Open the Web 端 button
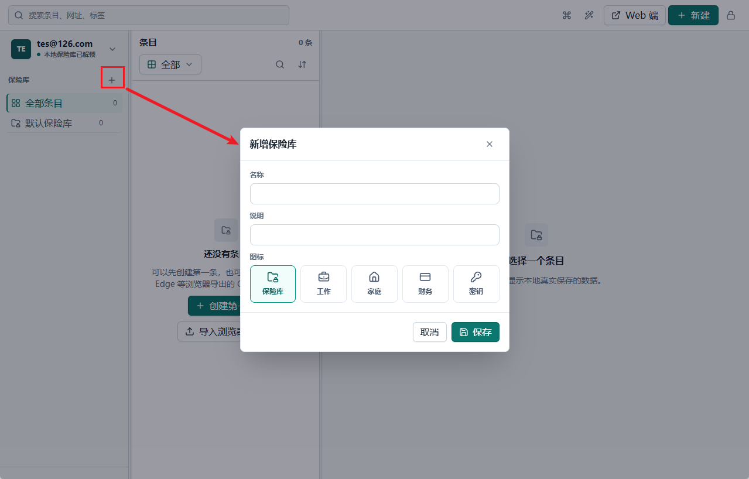Viewport: 749px width, 479px height. pyautogui.click(x=635, y=15)
